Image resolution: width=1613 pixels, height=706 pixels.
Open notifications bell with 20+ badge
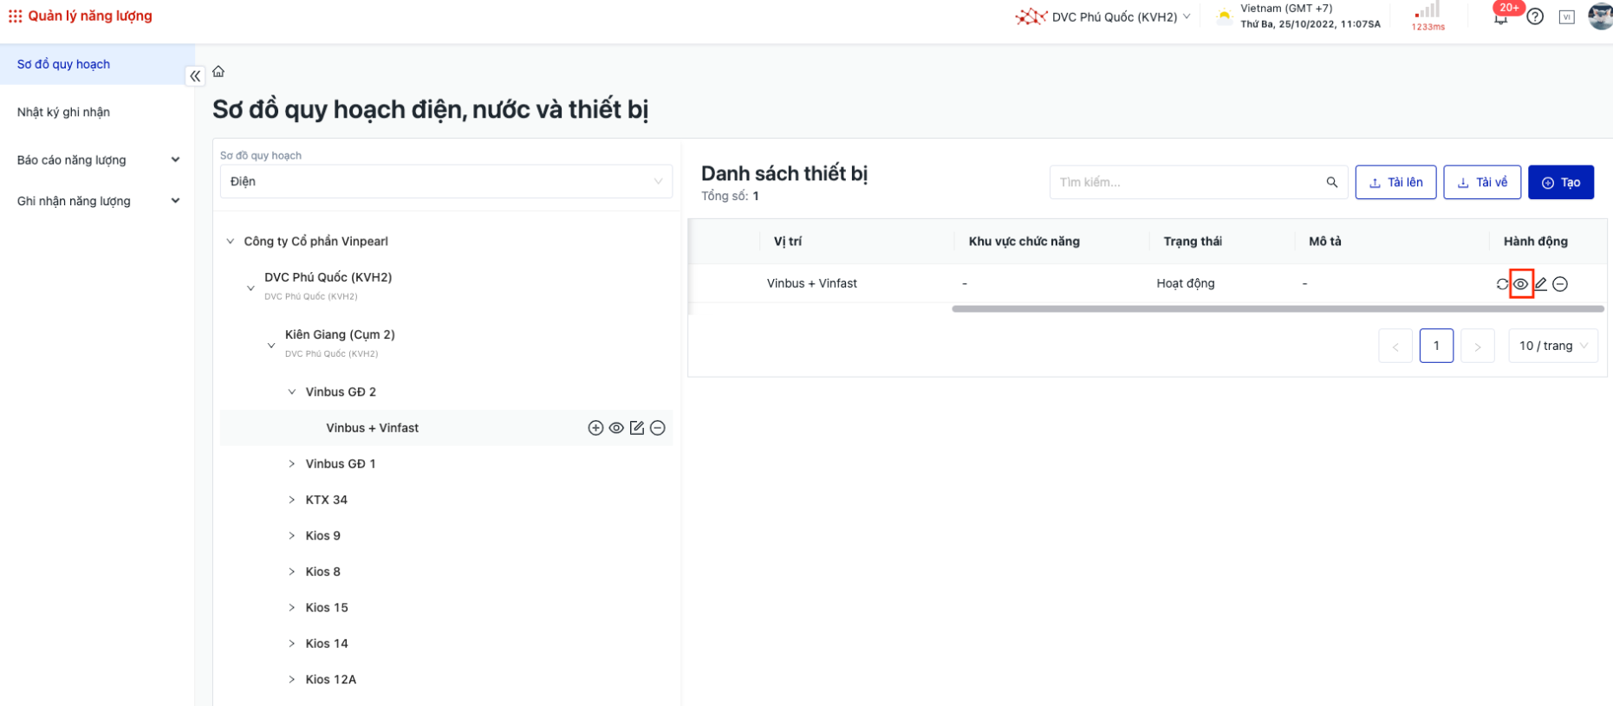coord(1501,17)
